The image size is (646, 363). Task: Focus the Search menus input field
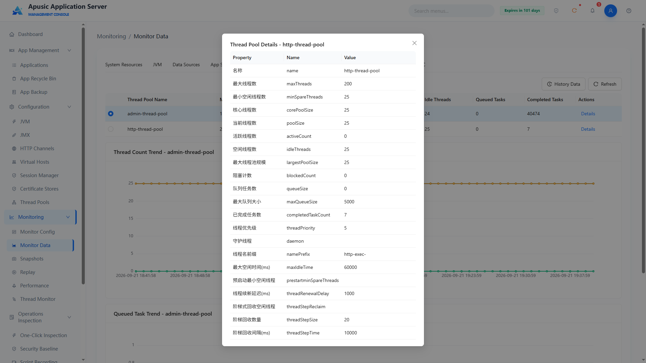452,11
